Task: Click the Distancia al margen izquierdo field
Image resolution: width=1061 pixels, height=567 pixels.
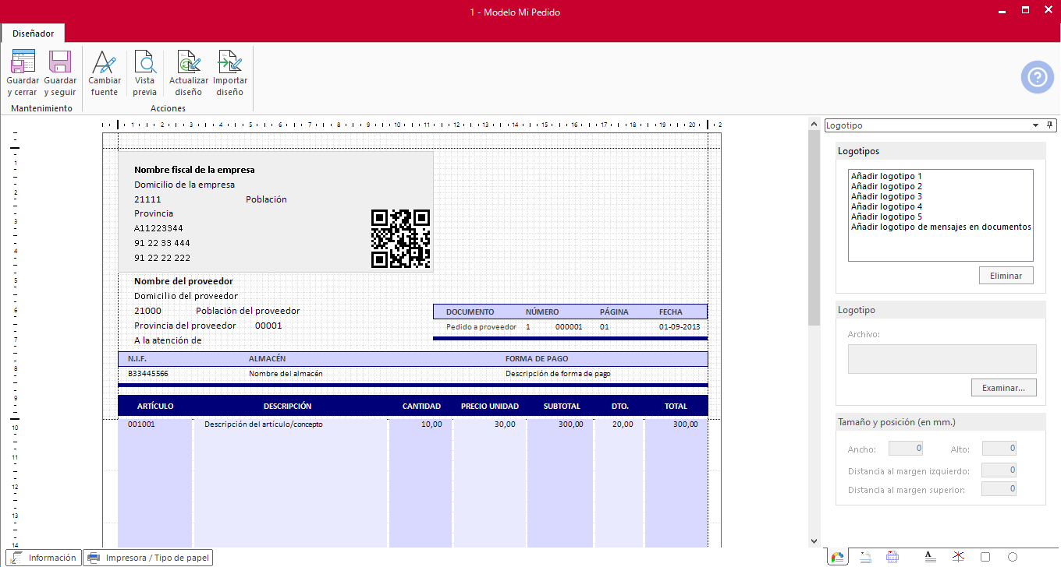Action: coord(999,470)
